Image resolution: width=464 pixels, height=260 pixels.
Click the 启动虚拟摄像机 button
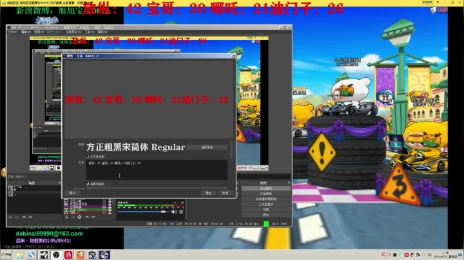point(266,199)
